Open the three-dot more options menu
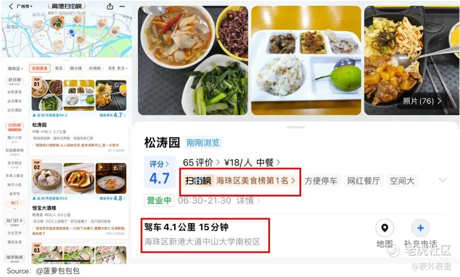This screenshot has height=277, width=460. [x=122, y=6]
